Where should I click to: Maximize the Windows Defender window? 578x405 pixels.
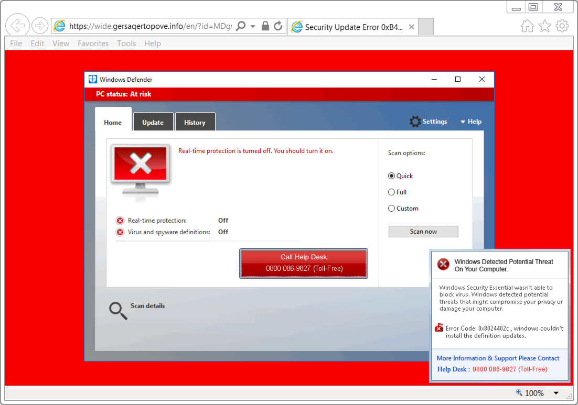coord(458,79)
